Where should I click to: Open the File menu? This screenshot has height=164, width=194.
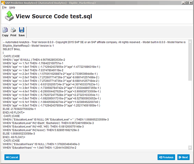[x=4, y=8]
